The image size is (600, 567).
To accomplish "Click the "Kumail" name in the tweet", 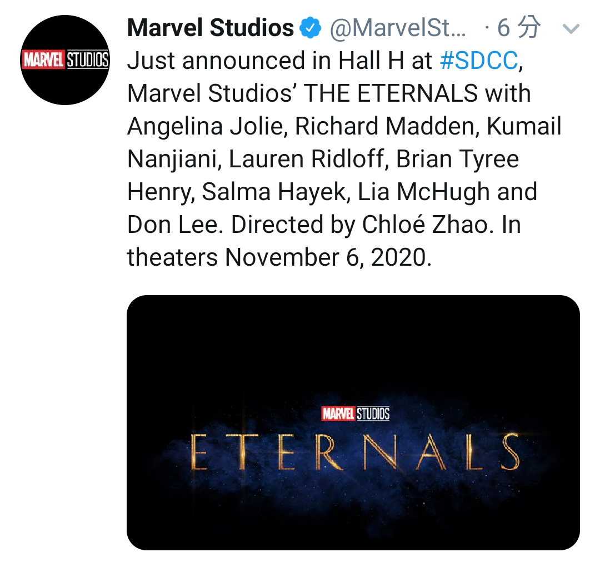I will tap(524, 126).
